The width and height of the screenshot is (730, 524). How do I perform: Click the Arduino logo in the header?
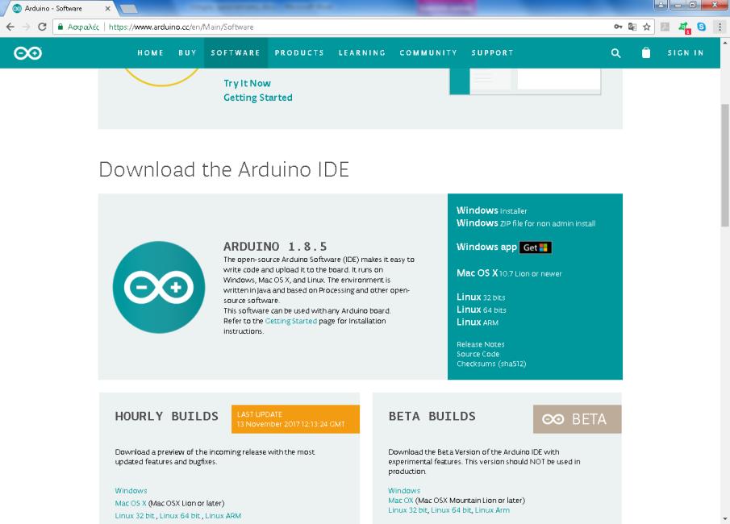click(28, 53)
